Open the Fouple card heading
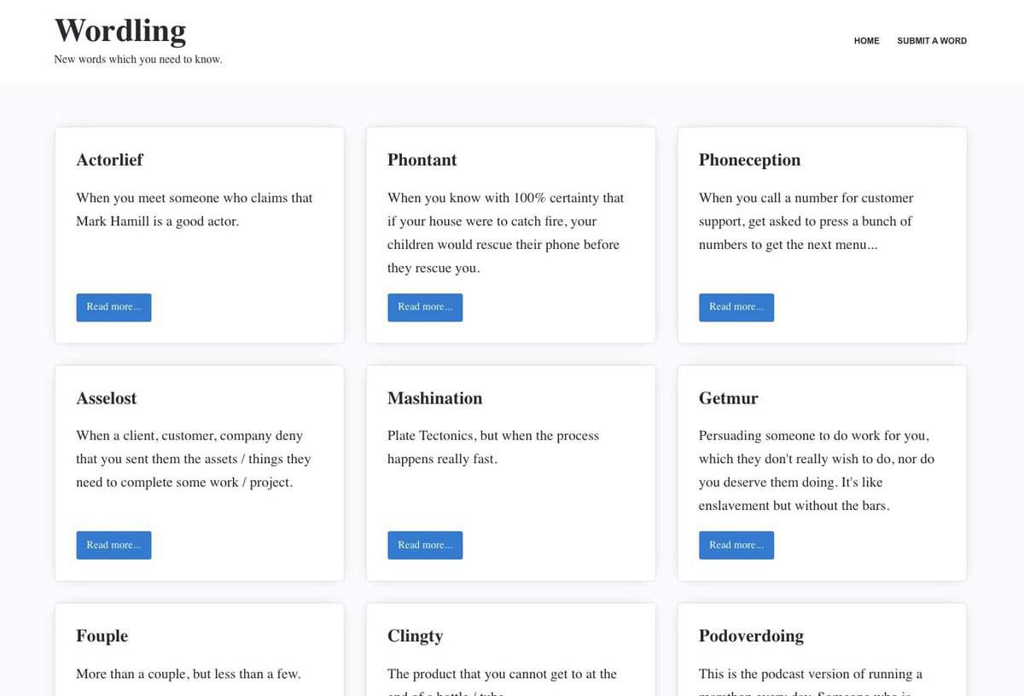Viewport: 1024px width, 696px height. [x=102, y=636]
